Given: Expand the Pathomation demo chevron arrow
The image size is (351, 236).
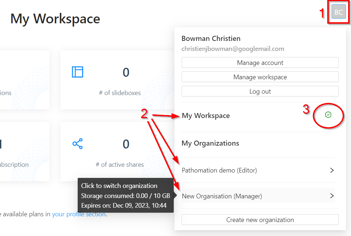Looking at the screenshot, I should coord(332,170).
